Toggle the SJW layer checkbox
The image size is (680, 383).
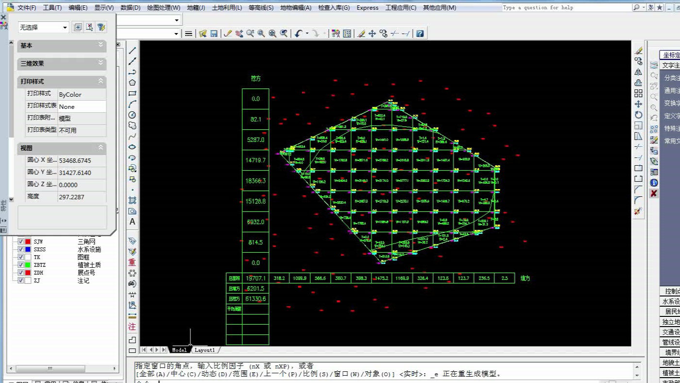(x=20, y=242)
